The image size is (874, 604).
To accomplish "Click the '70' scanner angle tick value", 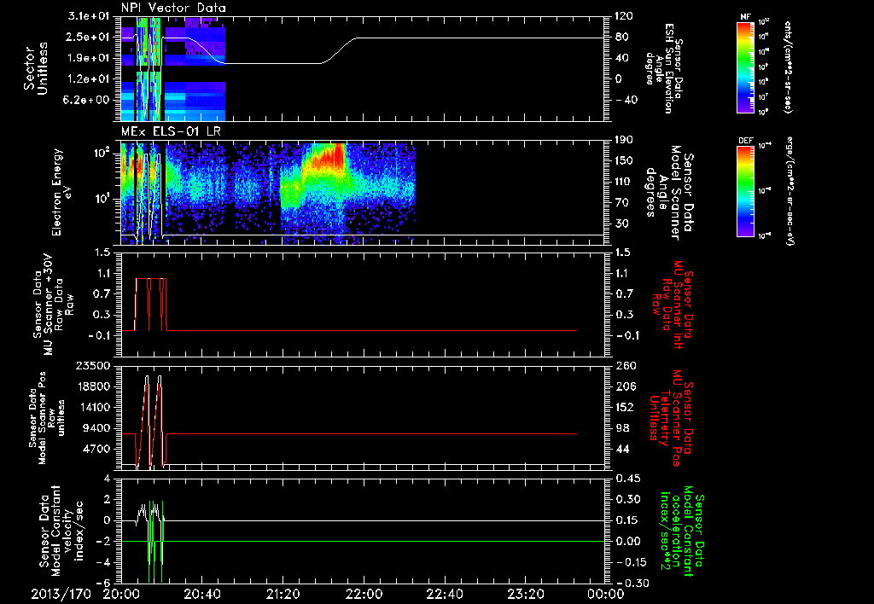I will coord(621,202).
